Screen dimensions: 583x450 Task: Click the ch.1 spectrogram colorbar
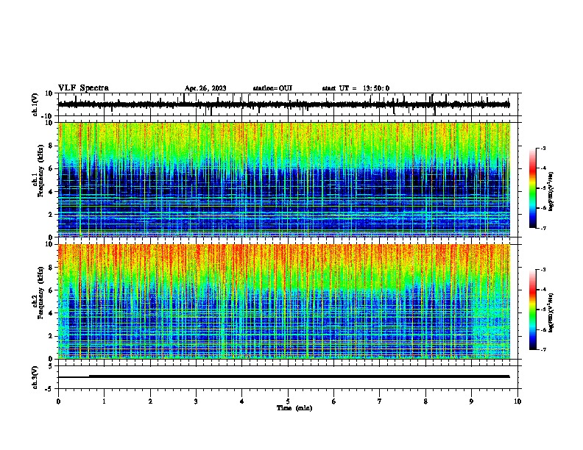(x=532, y=188)
